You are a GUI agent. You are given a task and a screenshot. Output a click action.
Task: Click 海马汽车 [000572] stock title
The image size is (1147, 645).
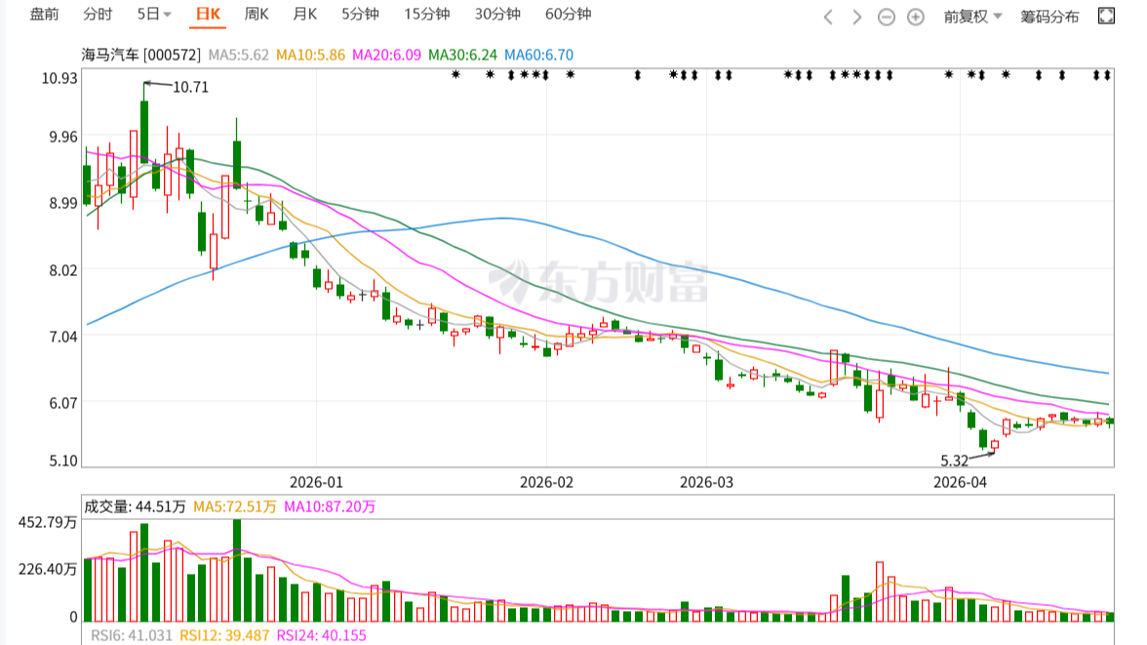point(141,56)
